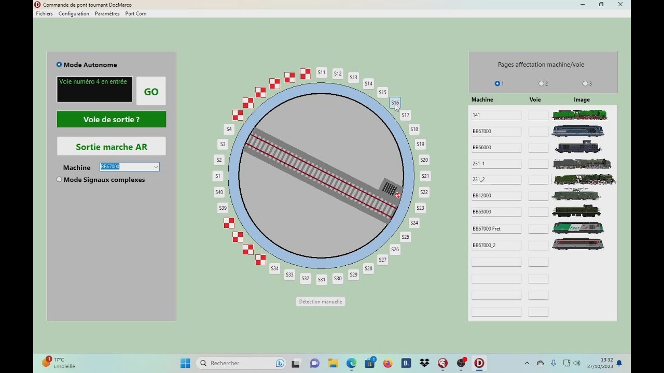Show hidden system tray icons chevron
Screen dimensions: 664x373
(527, 363)
